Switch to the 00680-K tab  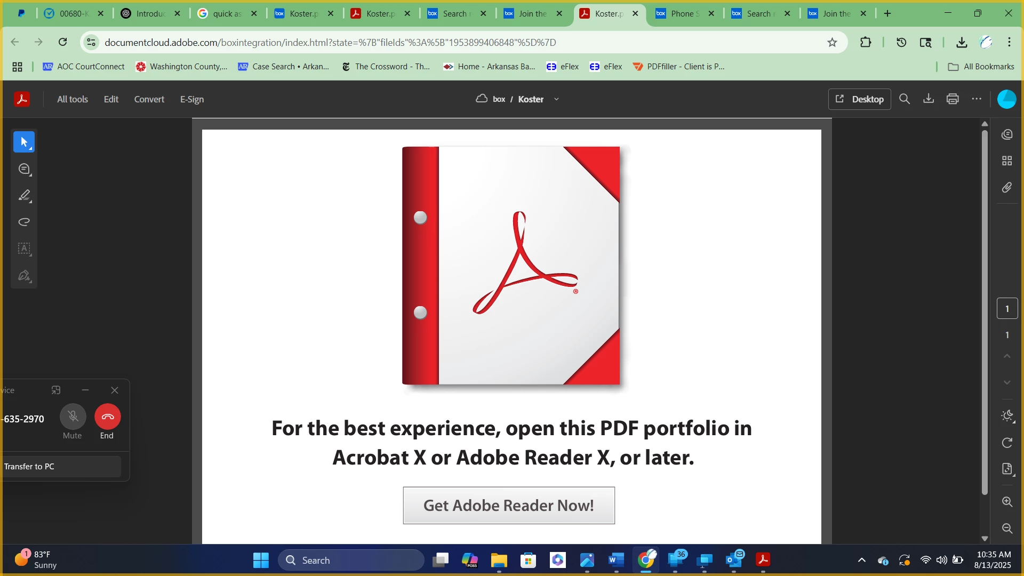click(75, 14)
